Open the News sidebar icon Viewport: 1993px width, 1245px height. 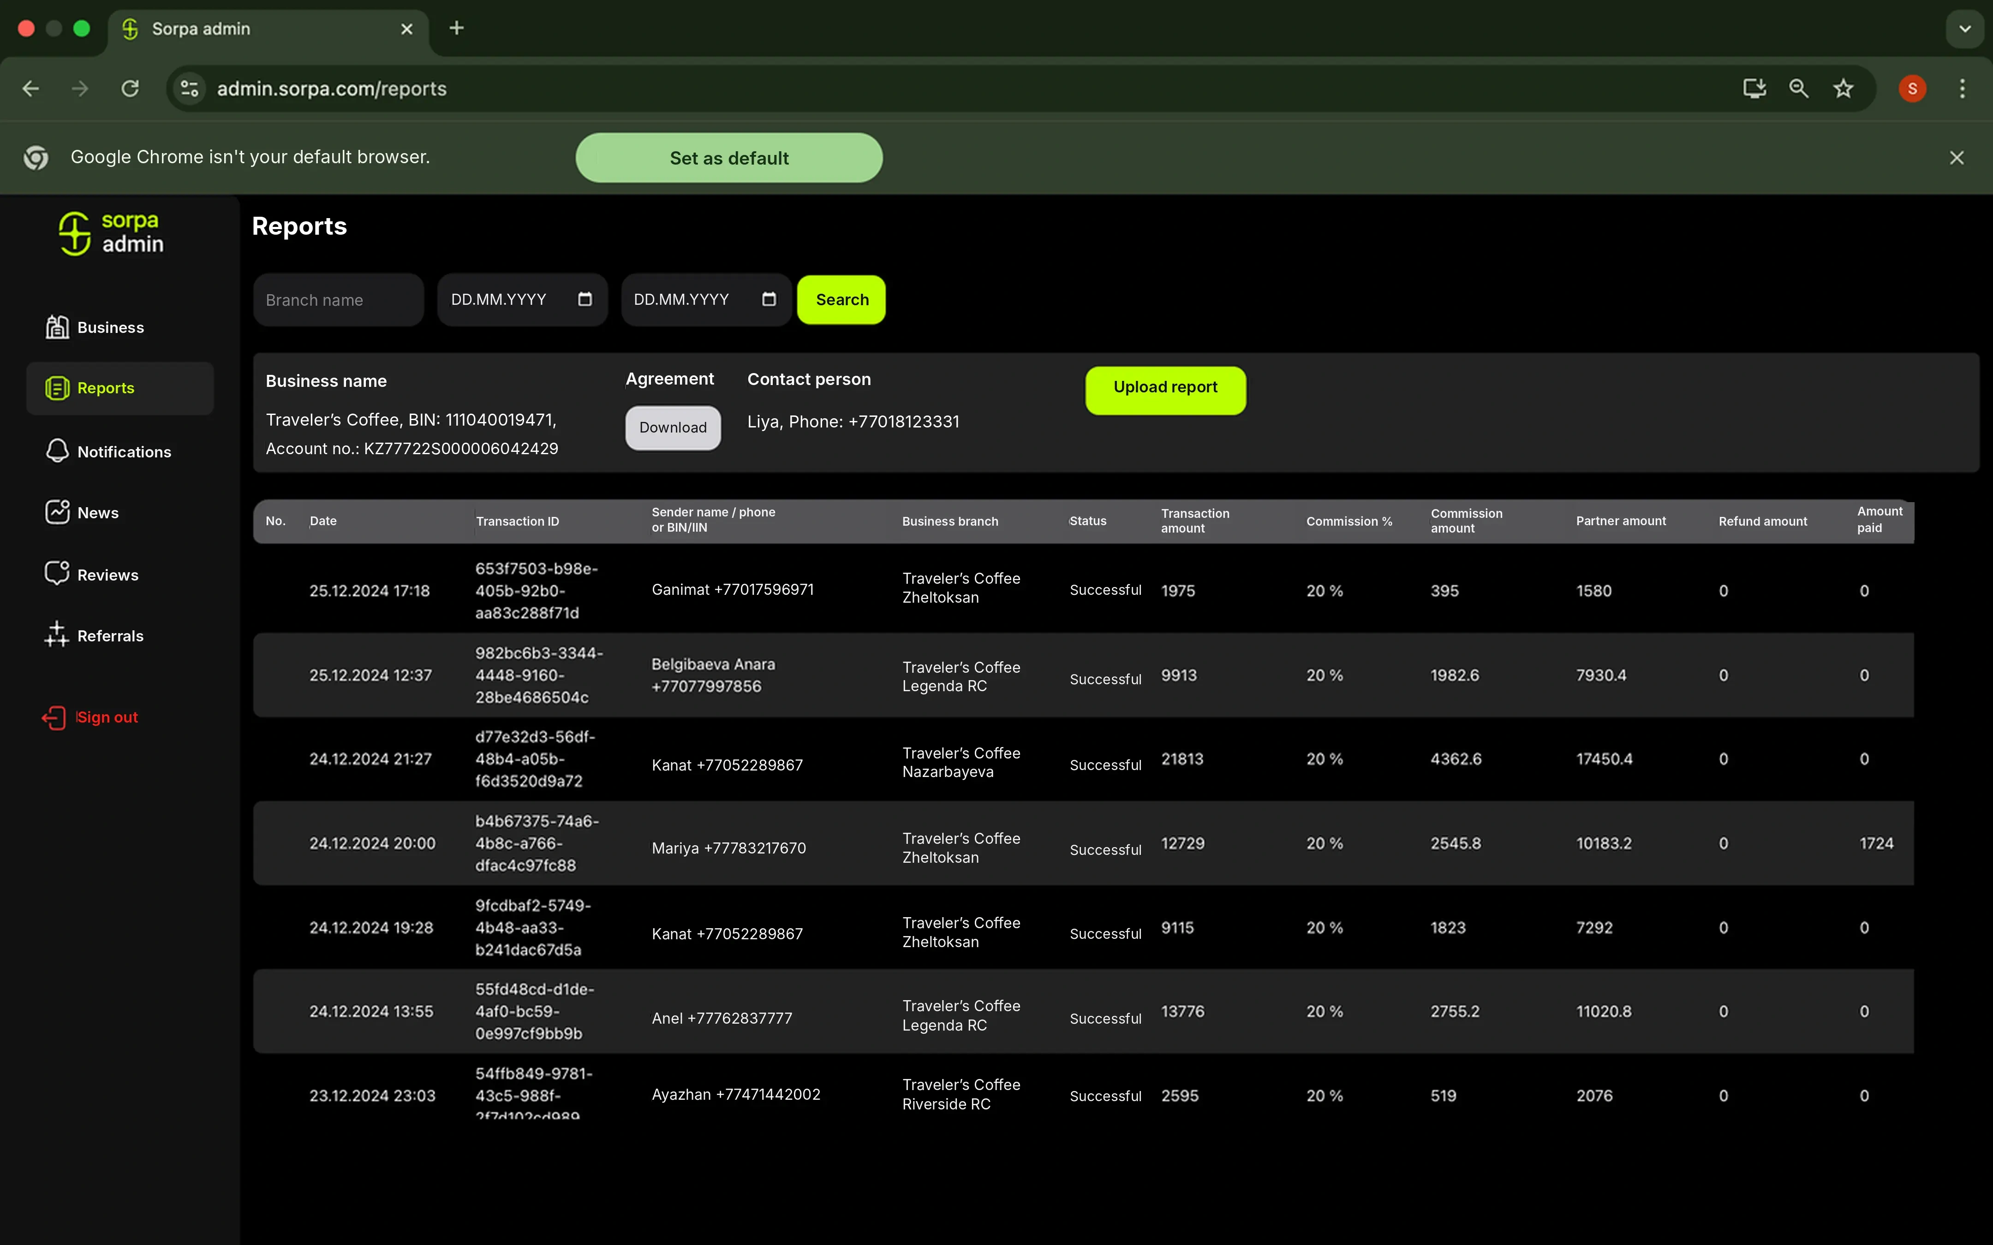(x=57, y=512)
